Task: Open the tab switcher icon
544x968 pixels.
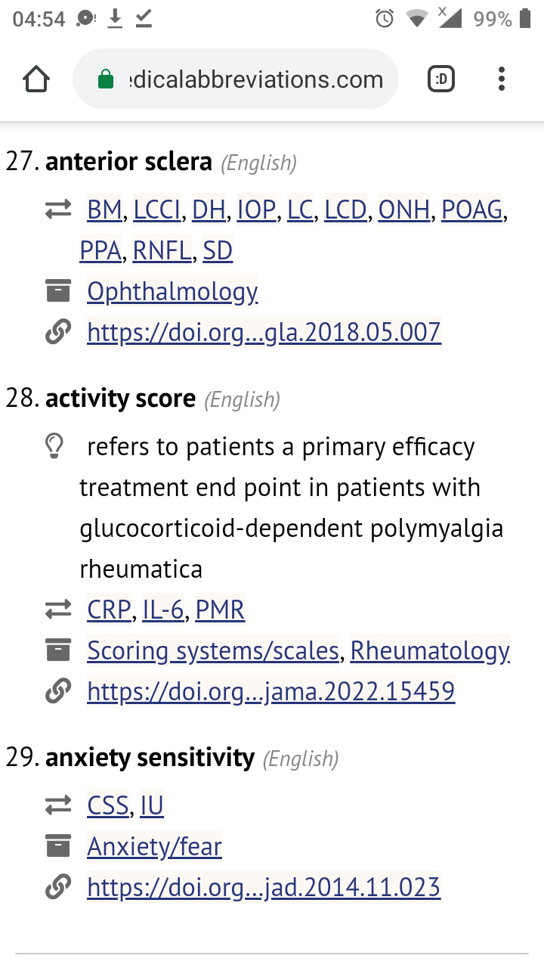Action: click(441, 79)
